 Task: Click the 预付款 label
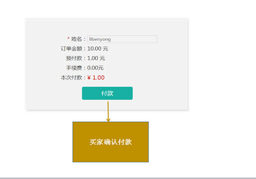coord(74,58)
